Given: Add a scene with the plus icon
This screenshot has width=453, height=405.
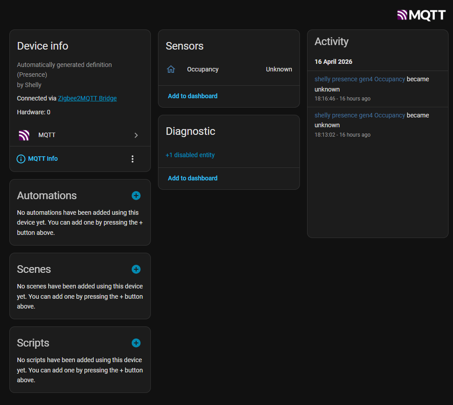Looking at the screenshot, I should (x=136, y=269).
